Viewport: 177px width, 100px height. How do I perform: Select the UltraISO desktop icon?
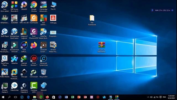pyautogui.click(x=24, y=6)
